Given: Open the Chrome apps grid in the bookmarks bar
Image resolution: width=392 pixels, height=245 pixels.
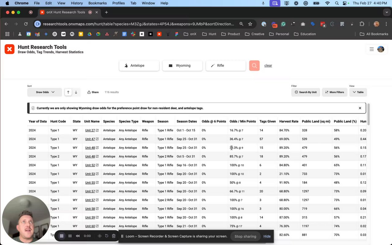Looking at the screenshot, I should point(7,34).
